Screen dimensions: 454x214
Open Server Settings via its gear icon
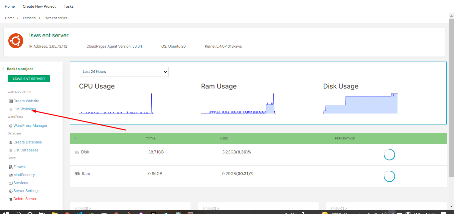pos(10,191)
